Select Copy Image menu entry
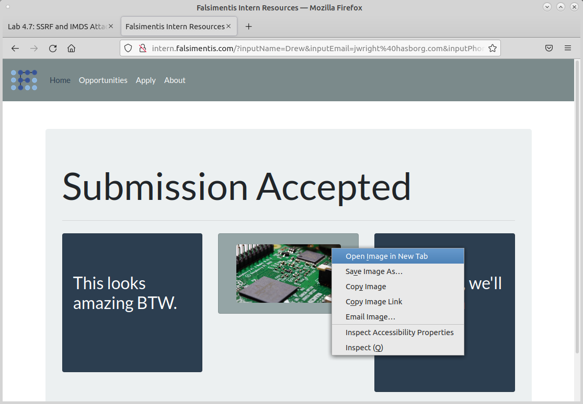Screen dimensions: 583x404 (398, 287)
